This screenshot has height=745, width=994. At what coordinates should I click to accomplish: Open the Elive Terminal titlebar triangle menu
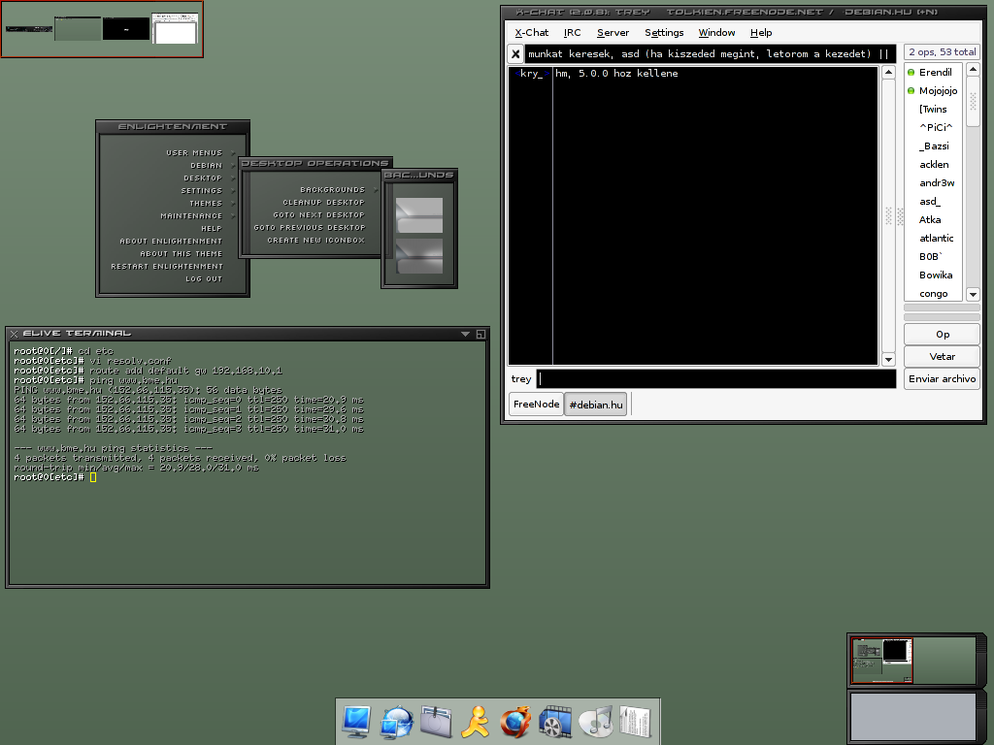(465, 334)
